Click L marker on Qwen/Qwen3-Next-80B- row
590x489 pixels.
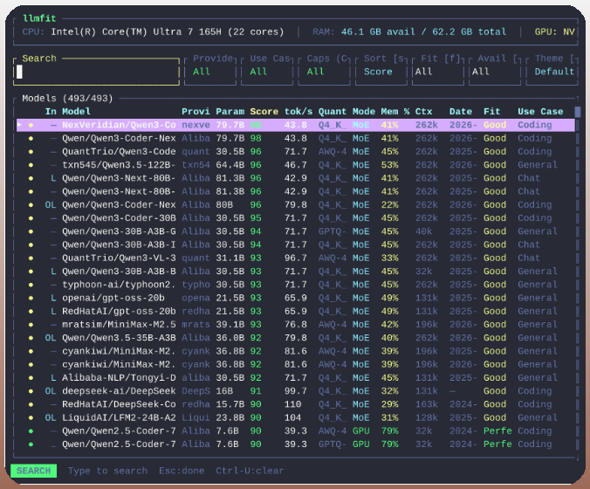[x=53, y=178]
